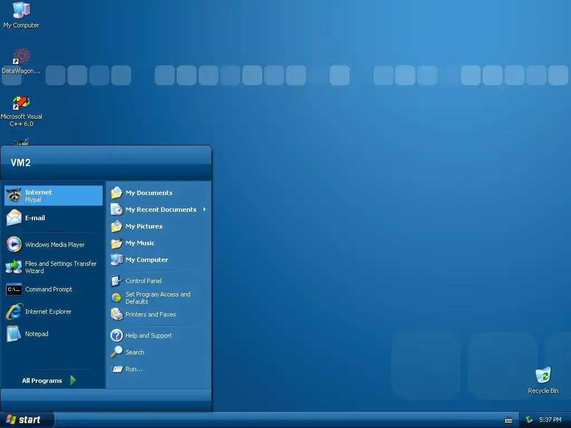Image resolution: width=571 pixels, height=428 pixels.
Task: Open E-mail from the Start menu
Action: tap(54, 218)
